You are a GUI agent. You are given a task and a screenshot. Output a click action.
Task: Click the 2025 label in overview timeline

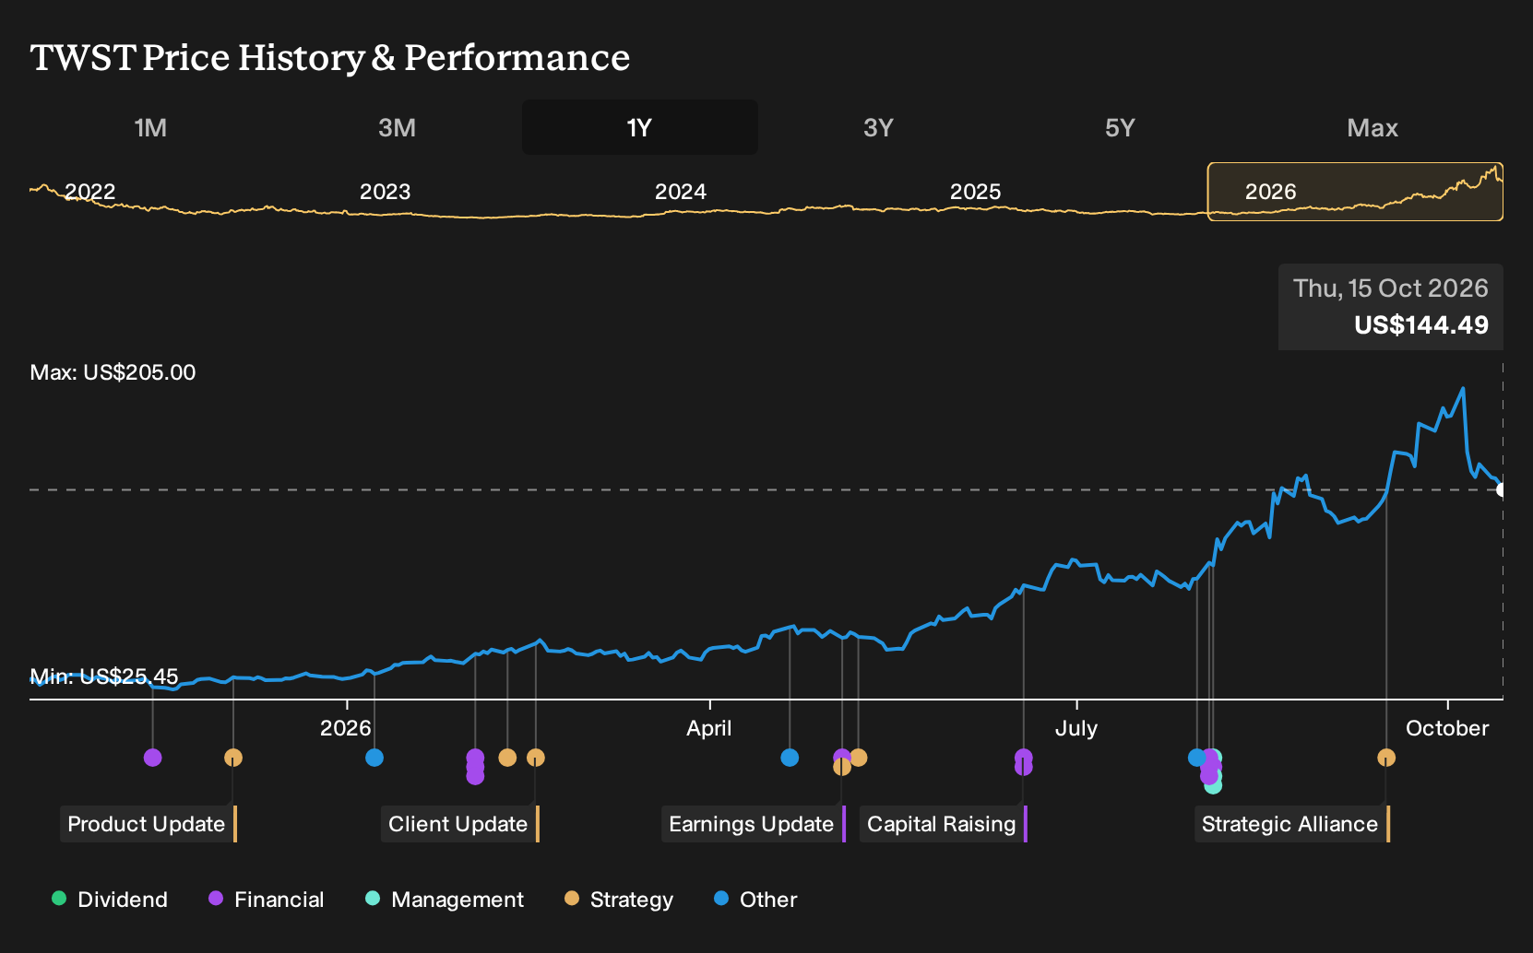coord(976,192)
